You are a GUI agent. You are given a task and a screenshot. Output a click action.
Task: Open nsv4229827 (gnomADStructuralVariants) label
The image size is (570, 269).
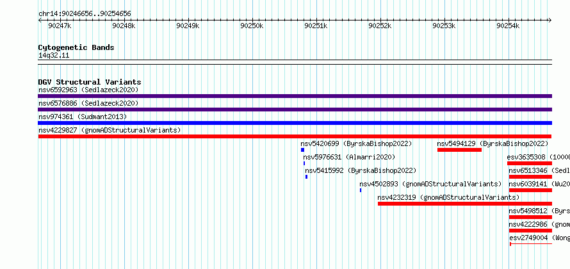click(x=110, y=130)
